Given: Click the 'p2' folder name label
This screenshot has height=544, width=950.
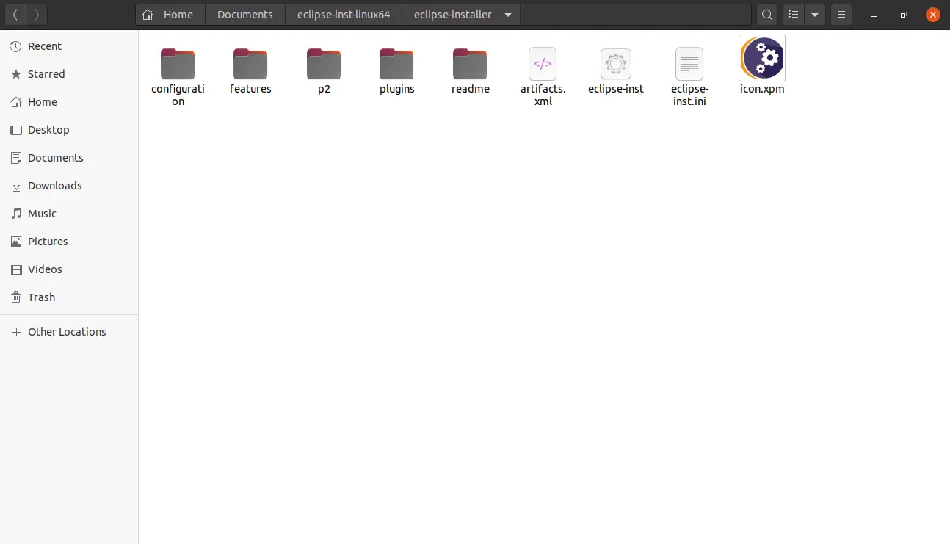Looking at the screenshot, I should coord(324,89).
